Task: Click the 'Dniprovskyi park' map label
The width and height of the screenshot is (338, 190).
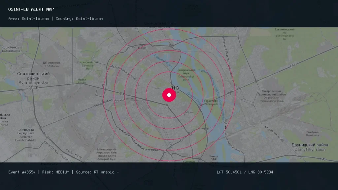Action: [x=186, y=78]
